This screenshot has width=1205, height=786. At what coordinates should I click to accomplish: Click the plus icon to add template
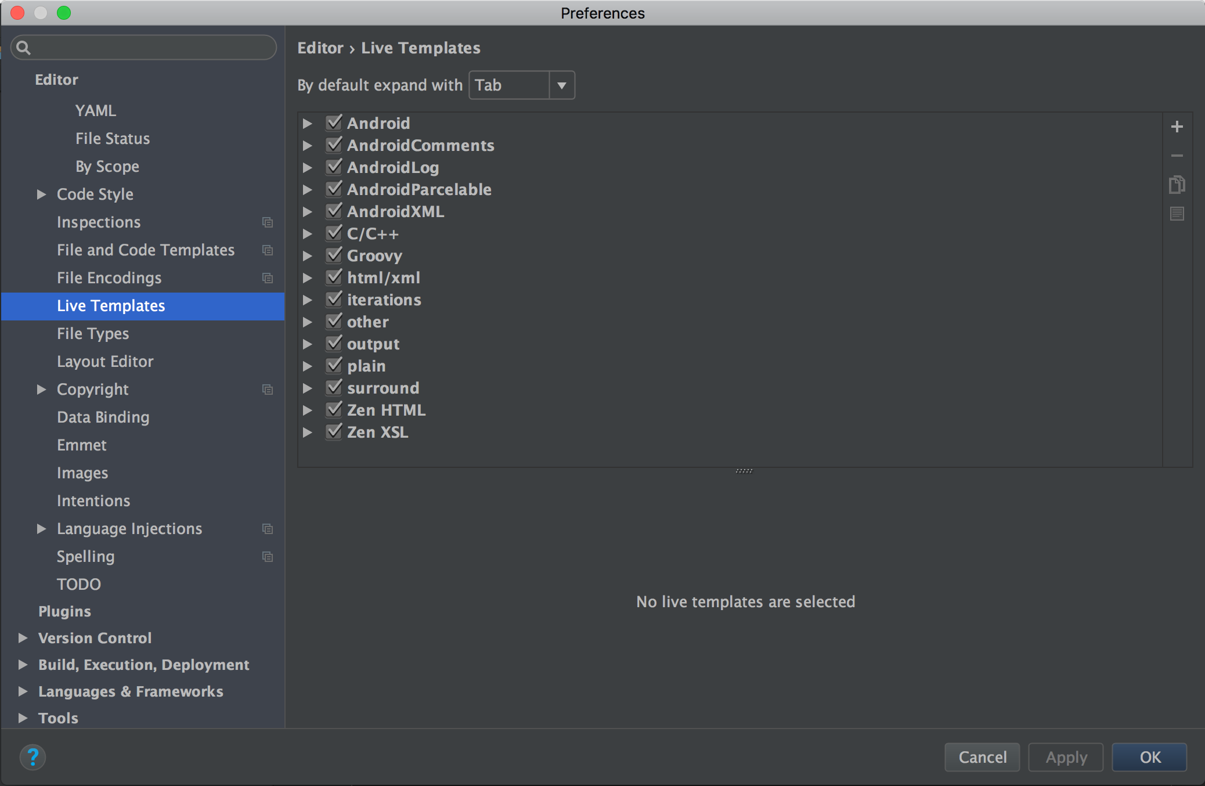[1177, 127]
